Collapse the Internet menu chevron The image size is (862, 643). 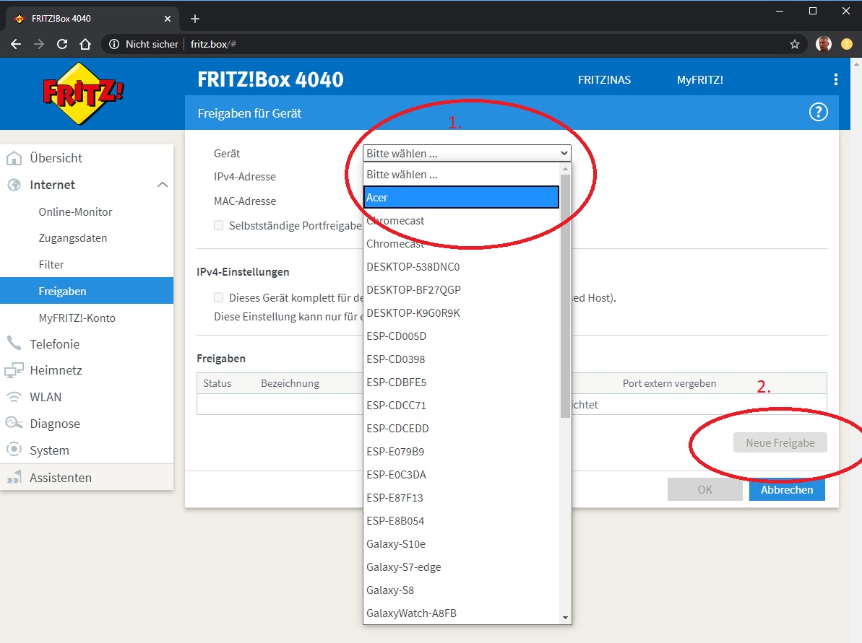163,185
